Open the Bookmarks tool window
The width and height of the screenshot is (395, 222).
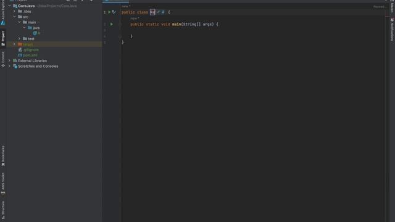point(2,156)
